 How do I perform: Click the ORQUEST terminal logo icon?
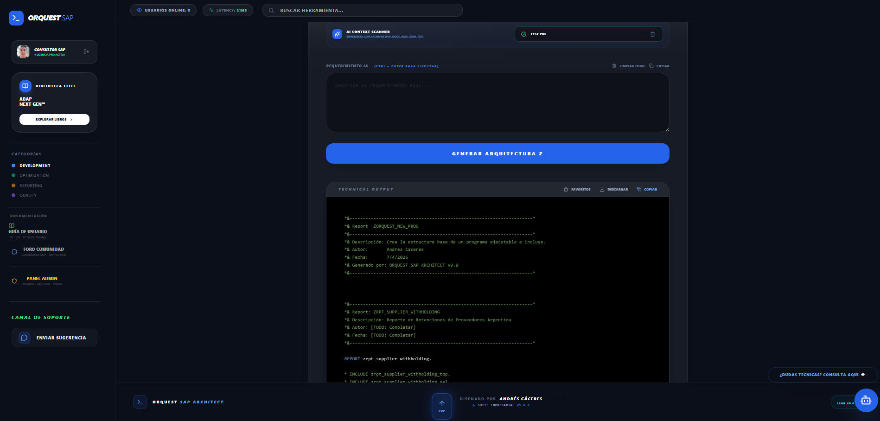16,18
